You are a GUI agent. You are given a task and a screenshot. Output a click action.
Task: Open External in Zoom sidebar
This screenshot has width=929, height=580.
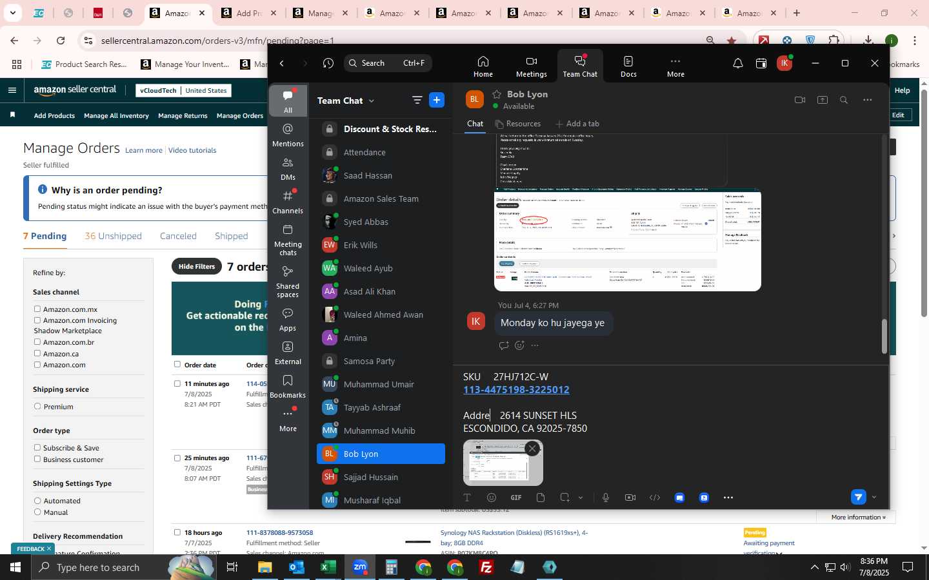coord(288,353)
